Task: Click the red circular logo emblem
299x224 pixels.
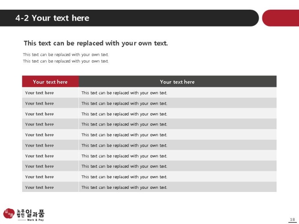Action: coord(9,213)
